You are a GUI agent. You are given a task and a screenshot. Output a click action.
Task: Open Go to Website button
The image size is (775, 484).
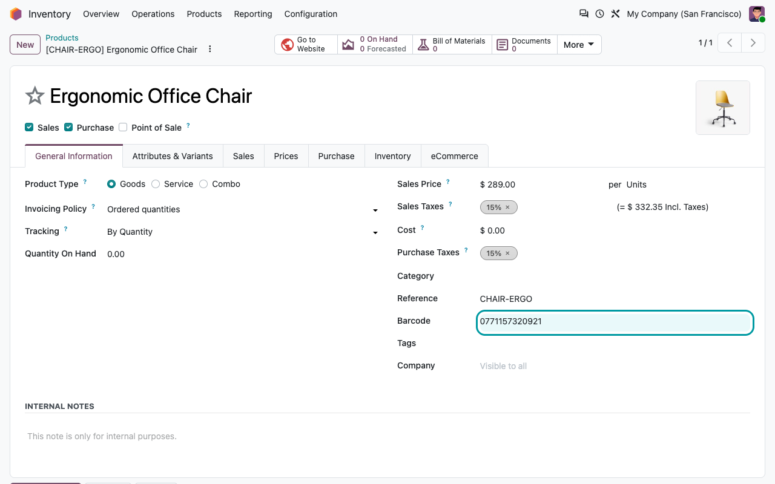pos(306,44)
